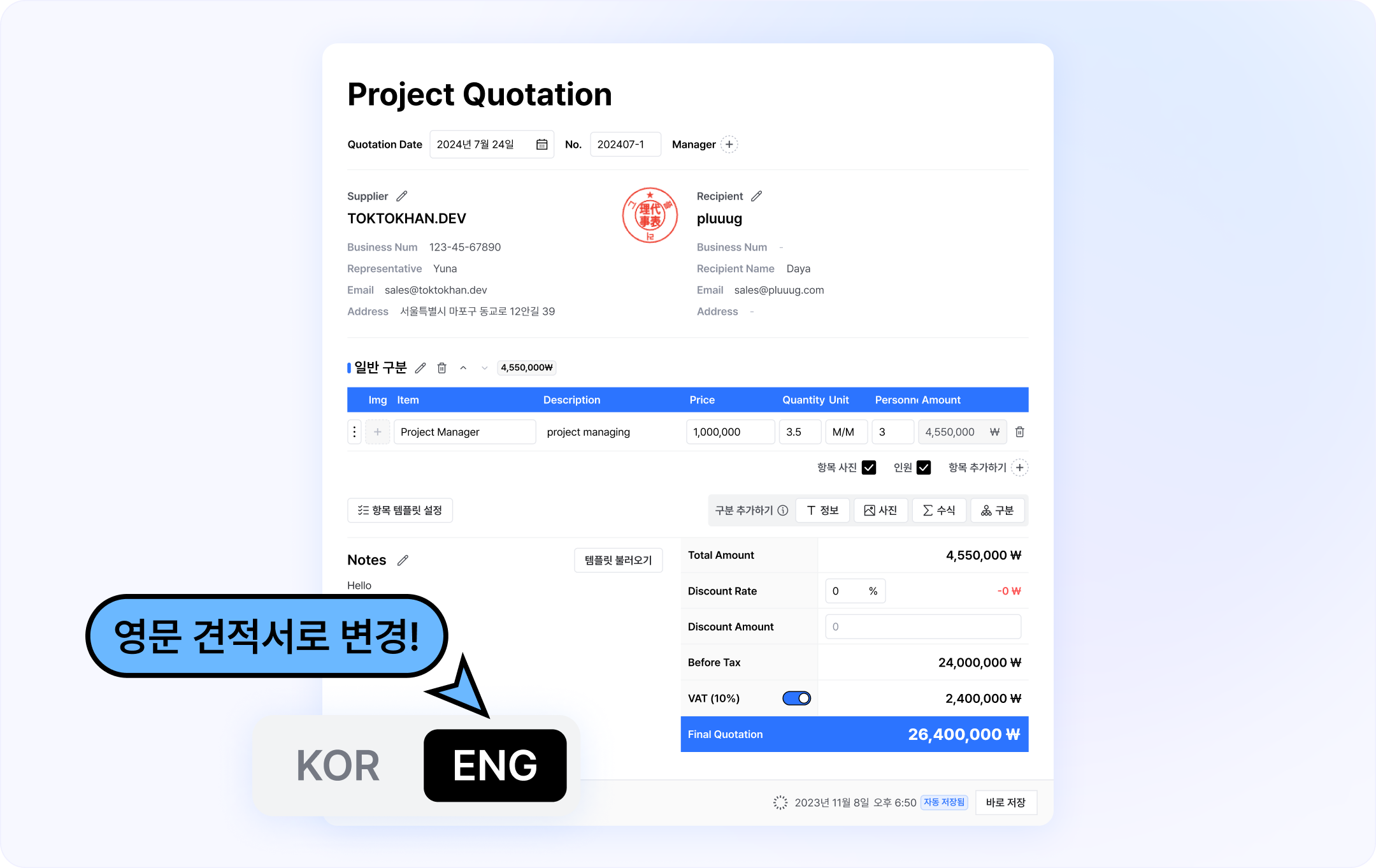Viewport: 1376px width, 868px height.
Task: Click the Discount Amount input field
Action: point(922,627)
